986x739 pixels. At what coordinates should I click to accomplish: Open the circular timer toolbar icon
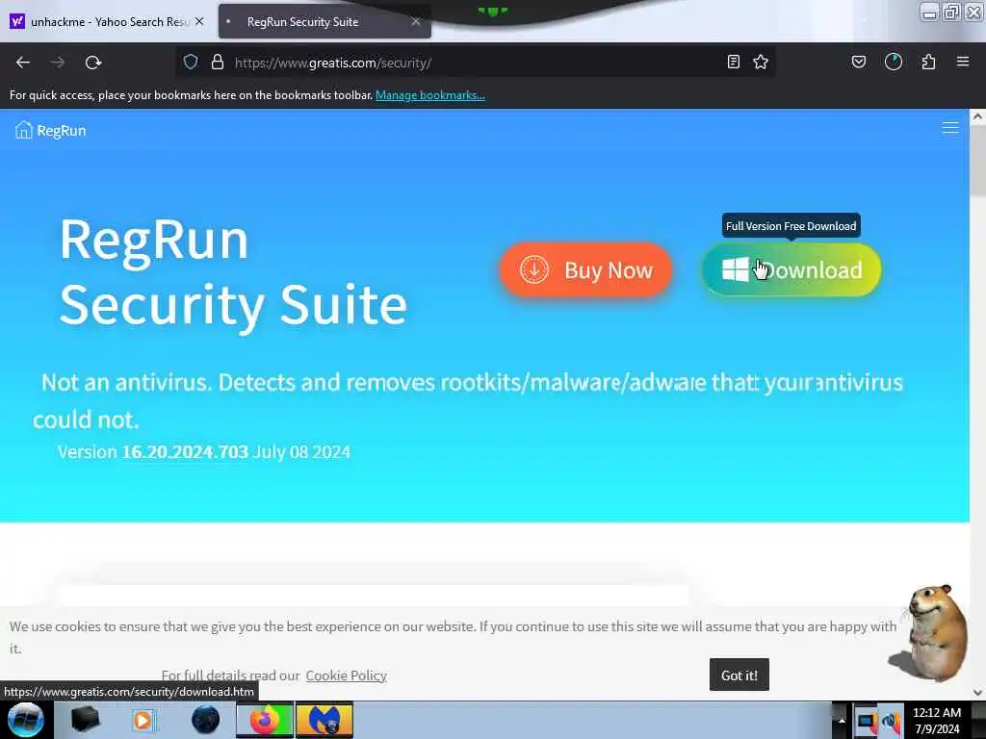click(x=894, y=63)
